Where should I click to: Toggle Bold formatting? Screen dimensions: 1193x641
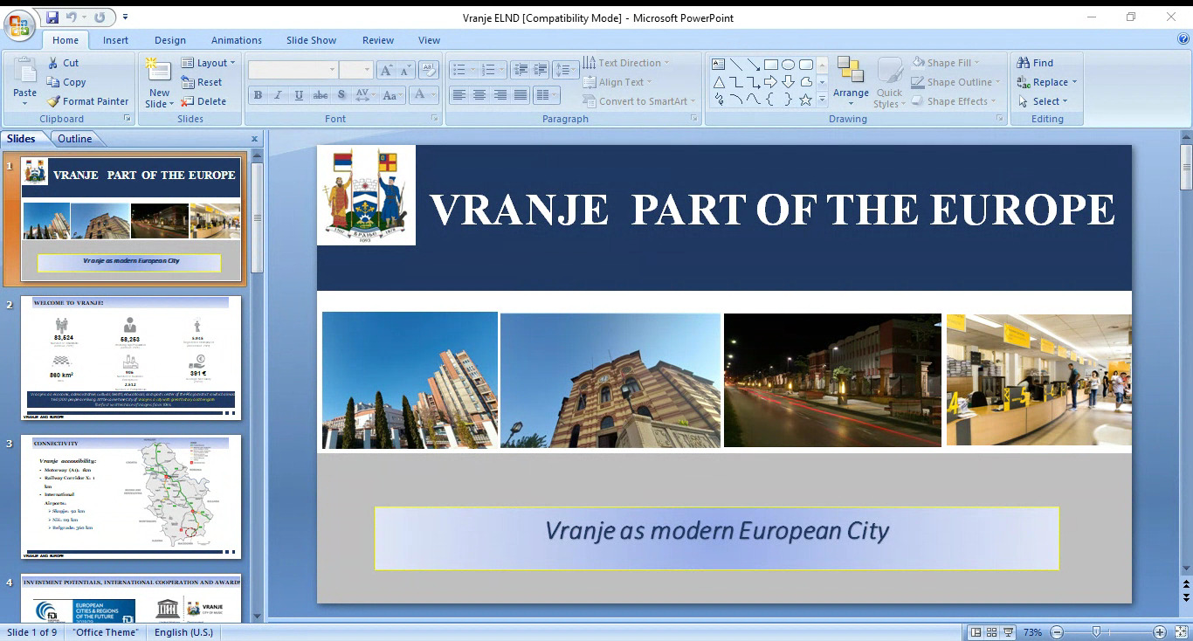tap(258, 95)
